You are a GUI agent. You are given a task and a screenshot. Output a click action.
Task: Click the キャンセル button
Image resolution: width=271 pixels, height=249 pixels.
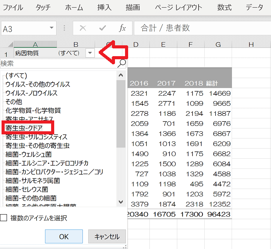107,236
